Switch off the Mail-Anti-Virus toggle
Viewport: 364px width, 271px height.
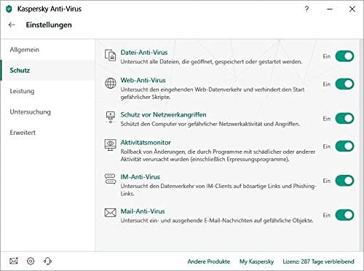344,215
